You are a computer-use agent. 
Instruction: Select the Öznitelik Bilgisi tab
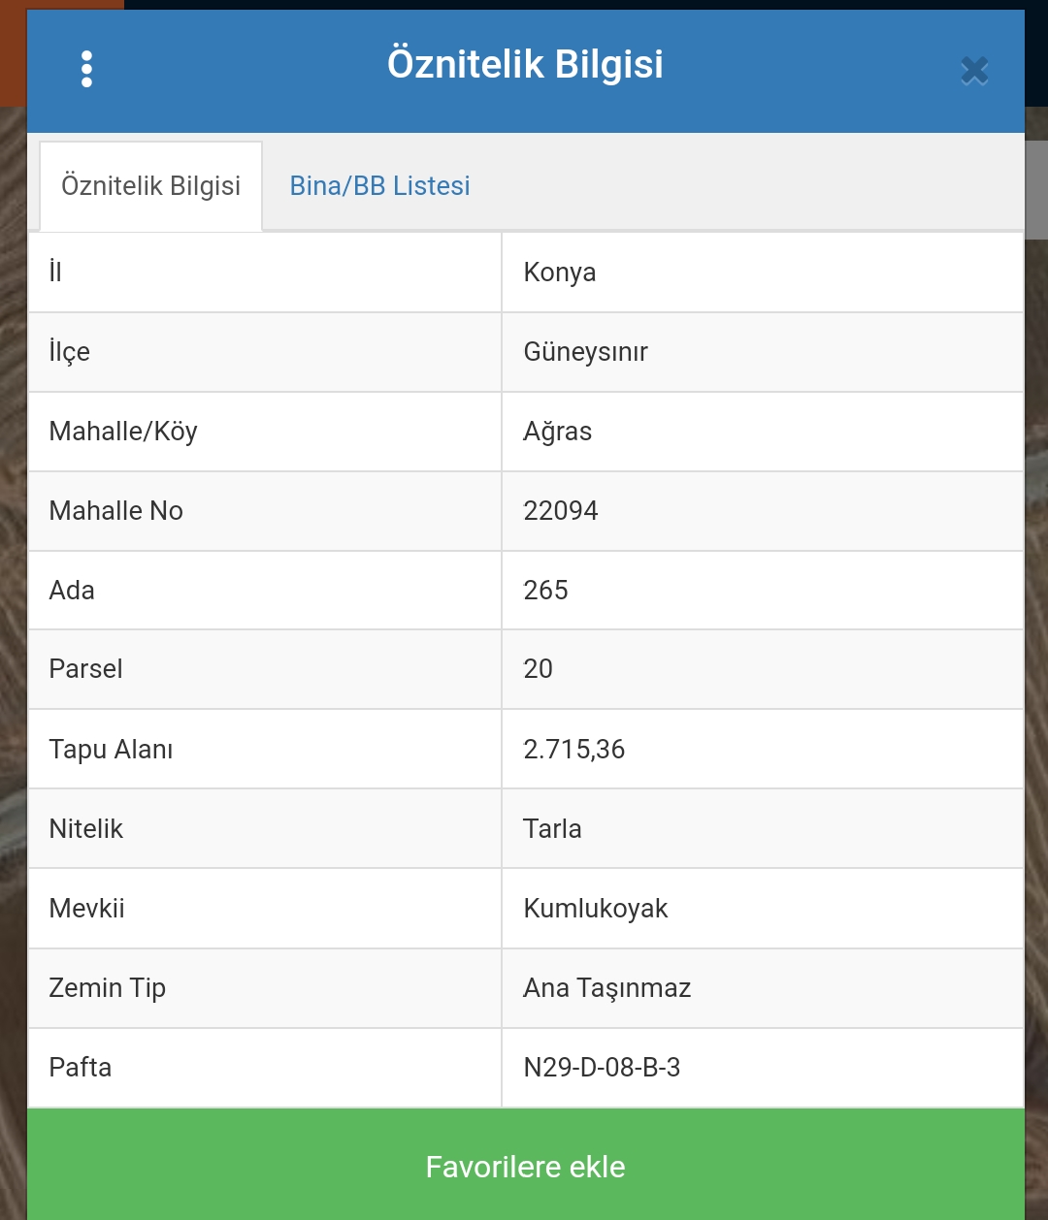click(x=150, y=185)
